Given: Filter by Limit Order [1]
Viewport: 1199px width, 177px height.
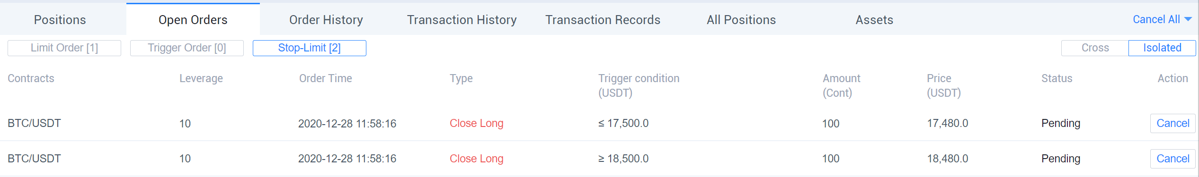Looking at the screenshot, I should click(64, 48).
